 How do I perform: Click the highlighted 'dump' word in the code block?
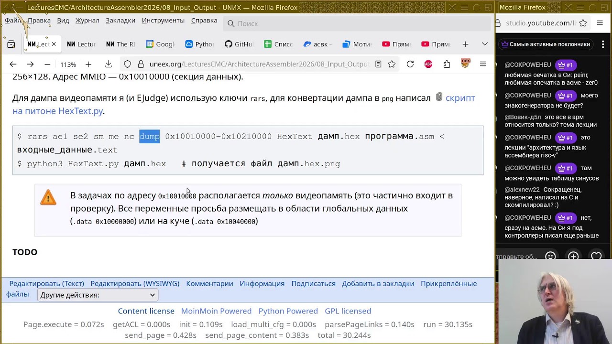coord(149,136)
